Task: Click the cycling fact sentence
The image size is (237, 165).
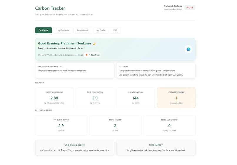Action: click(x=151, y=75)
